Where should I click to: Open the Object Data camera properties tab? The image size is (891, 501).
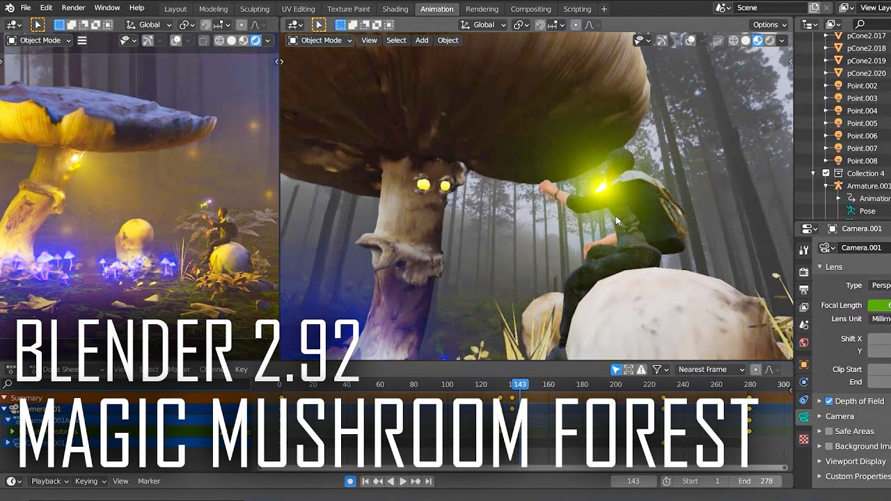click(804, 417)
